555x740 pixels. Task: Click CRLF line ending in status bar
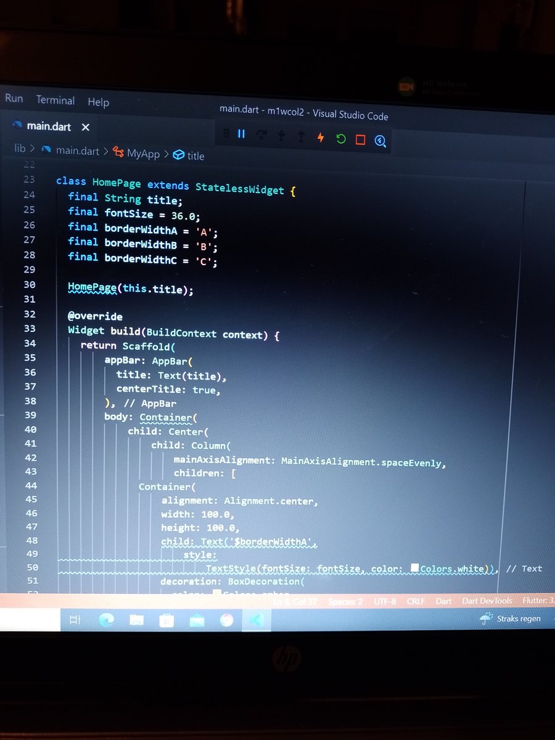click(x=417, y=601)
